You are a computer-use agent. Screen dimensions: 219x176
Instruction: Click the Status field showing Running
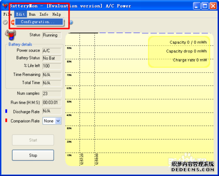52,35
